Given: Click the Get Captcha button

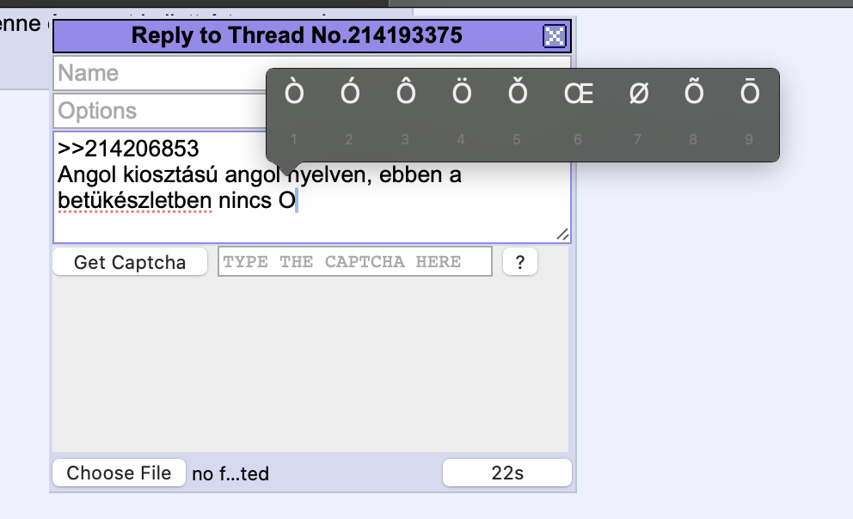Looking at the screenshot, I should pyautogui.click(x=130, y=262).
